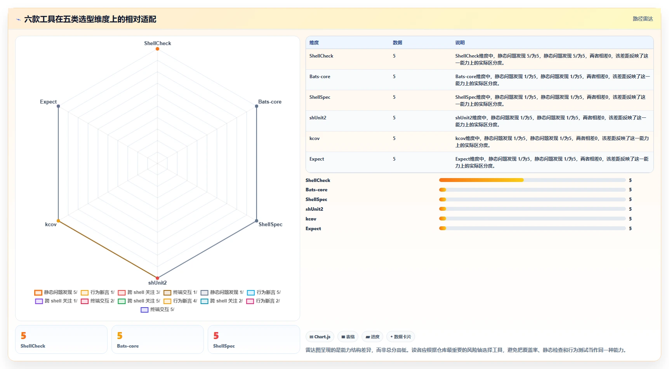This screenshot has width=669, height=369.
Task: Click the 路径雷达 label in header
Action: [x=643, y=19]
